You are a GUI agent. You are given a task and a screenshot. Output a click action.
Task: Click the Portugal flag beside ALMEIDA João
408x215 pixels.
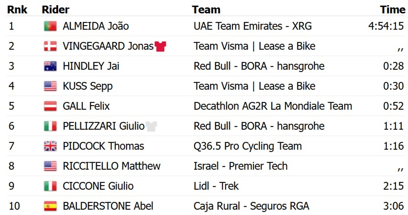point(50,26)
